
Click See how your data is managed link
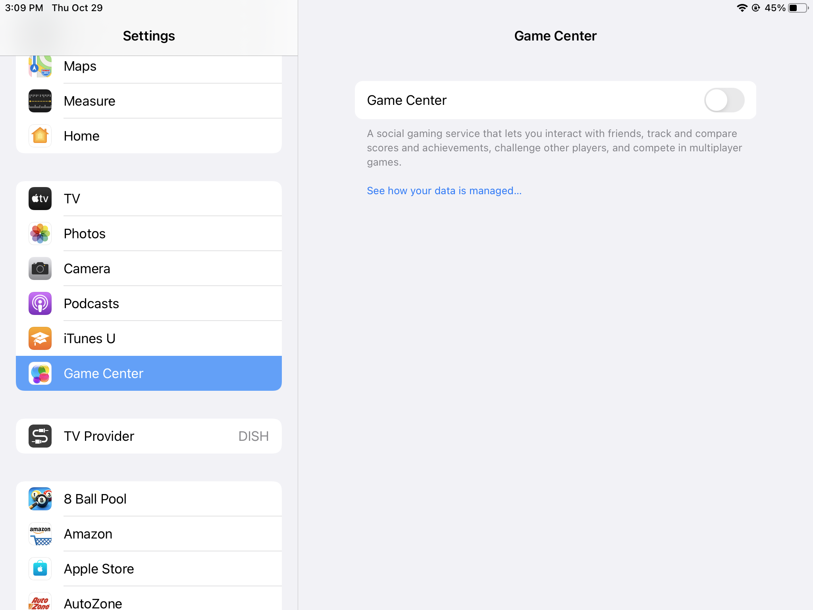click(444, 191)
